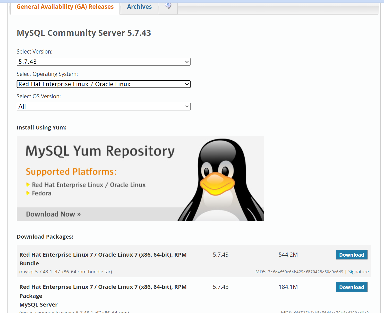Click the 'Download Packages:' heading
Screen dimensions: 384x313
point(45,237)
